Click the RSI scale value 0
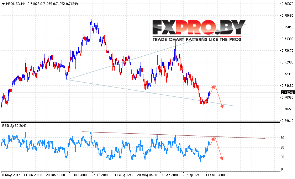Image resolution: width=295 pixels, height=179 pixels. click(281, 169)
